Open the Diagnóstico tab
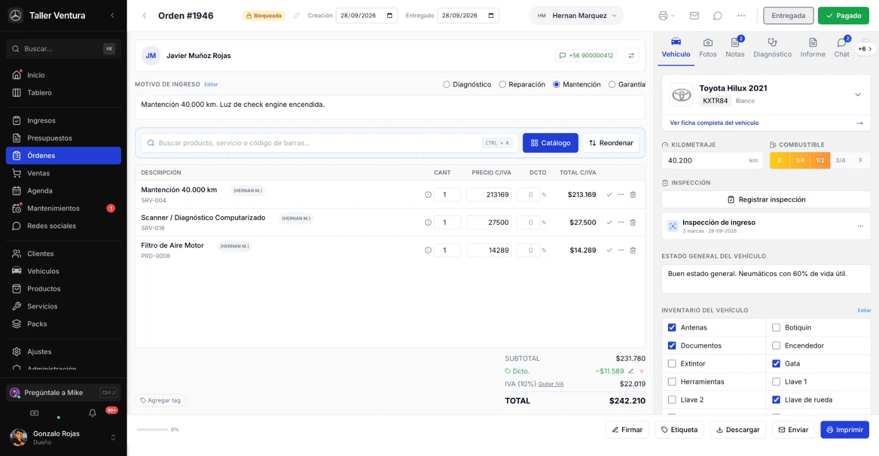 coord(773,48)
